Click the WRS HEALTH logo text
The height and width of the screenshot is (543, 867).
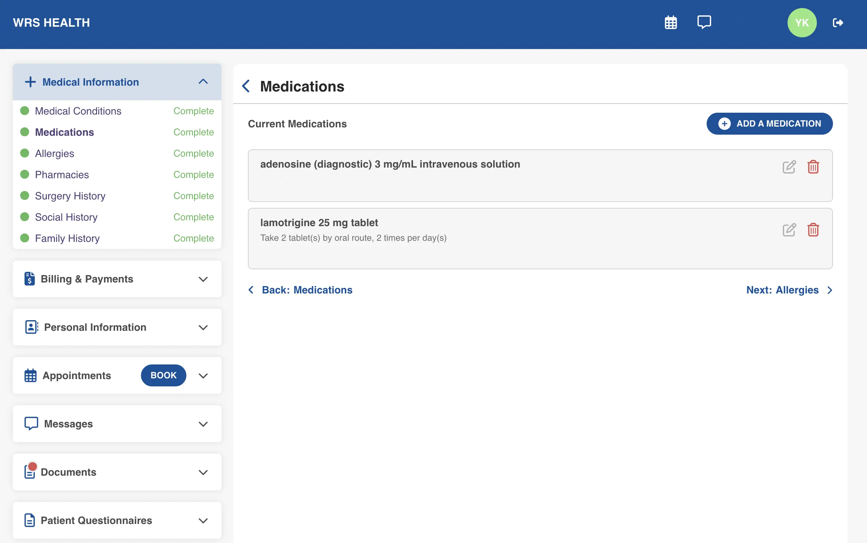coord(52,23)
